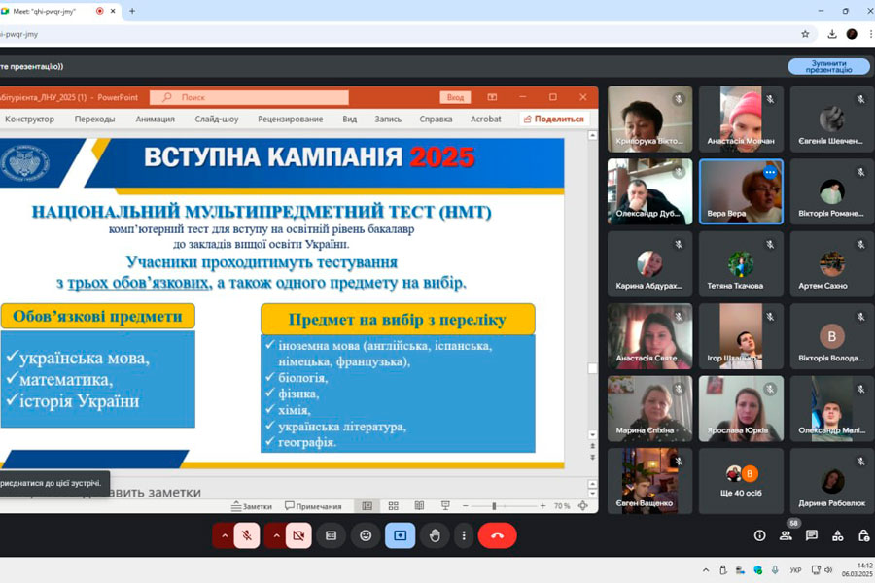The height and width of the screenshot is (583, 875).
Task: Click the slide scrollbar up arrow
Action: (593, 136)
